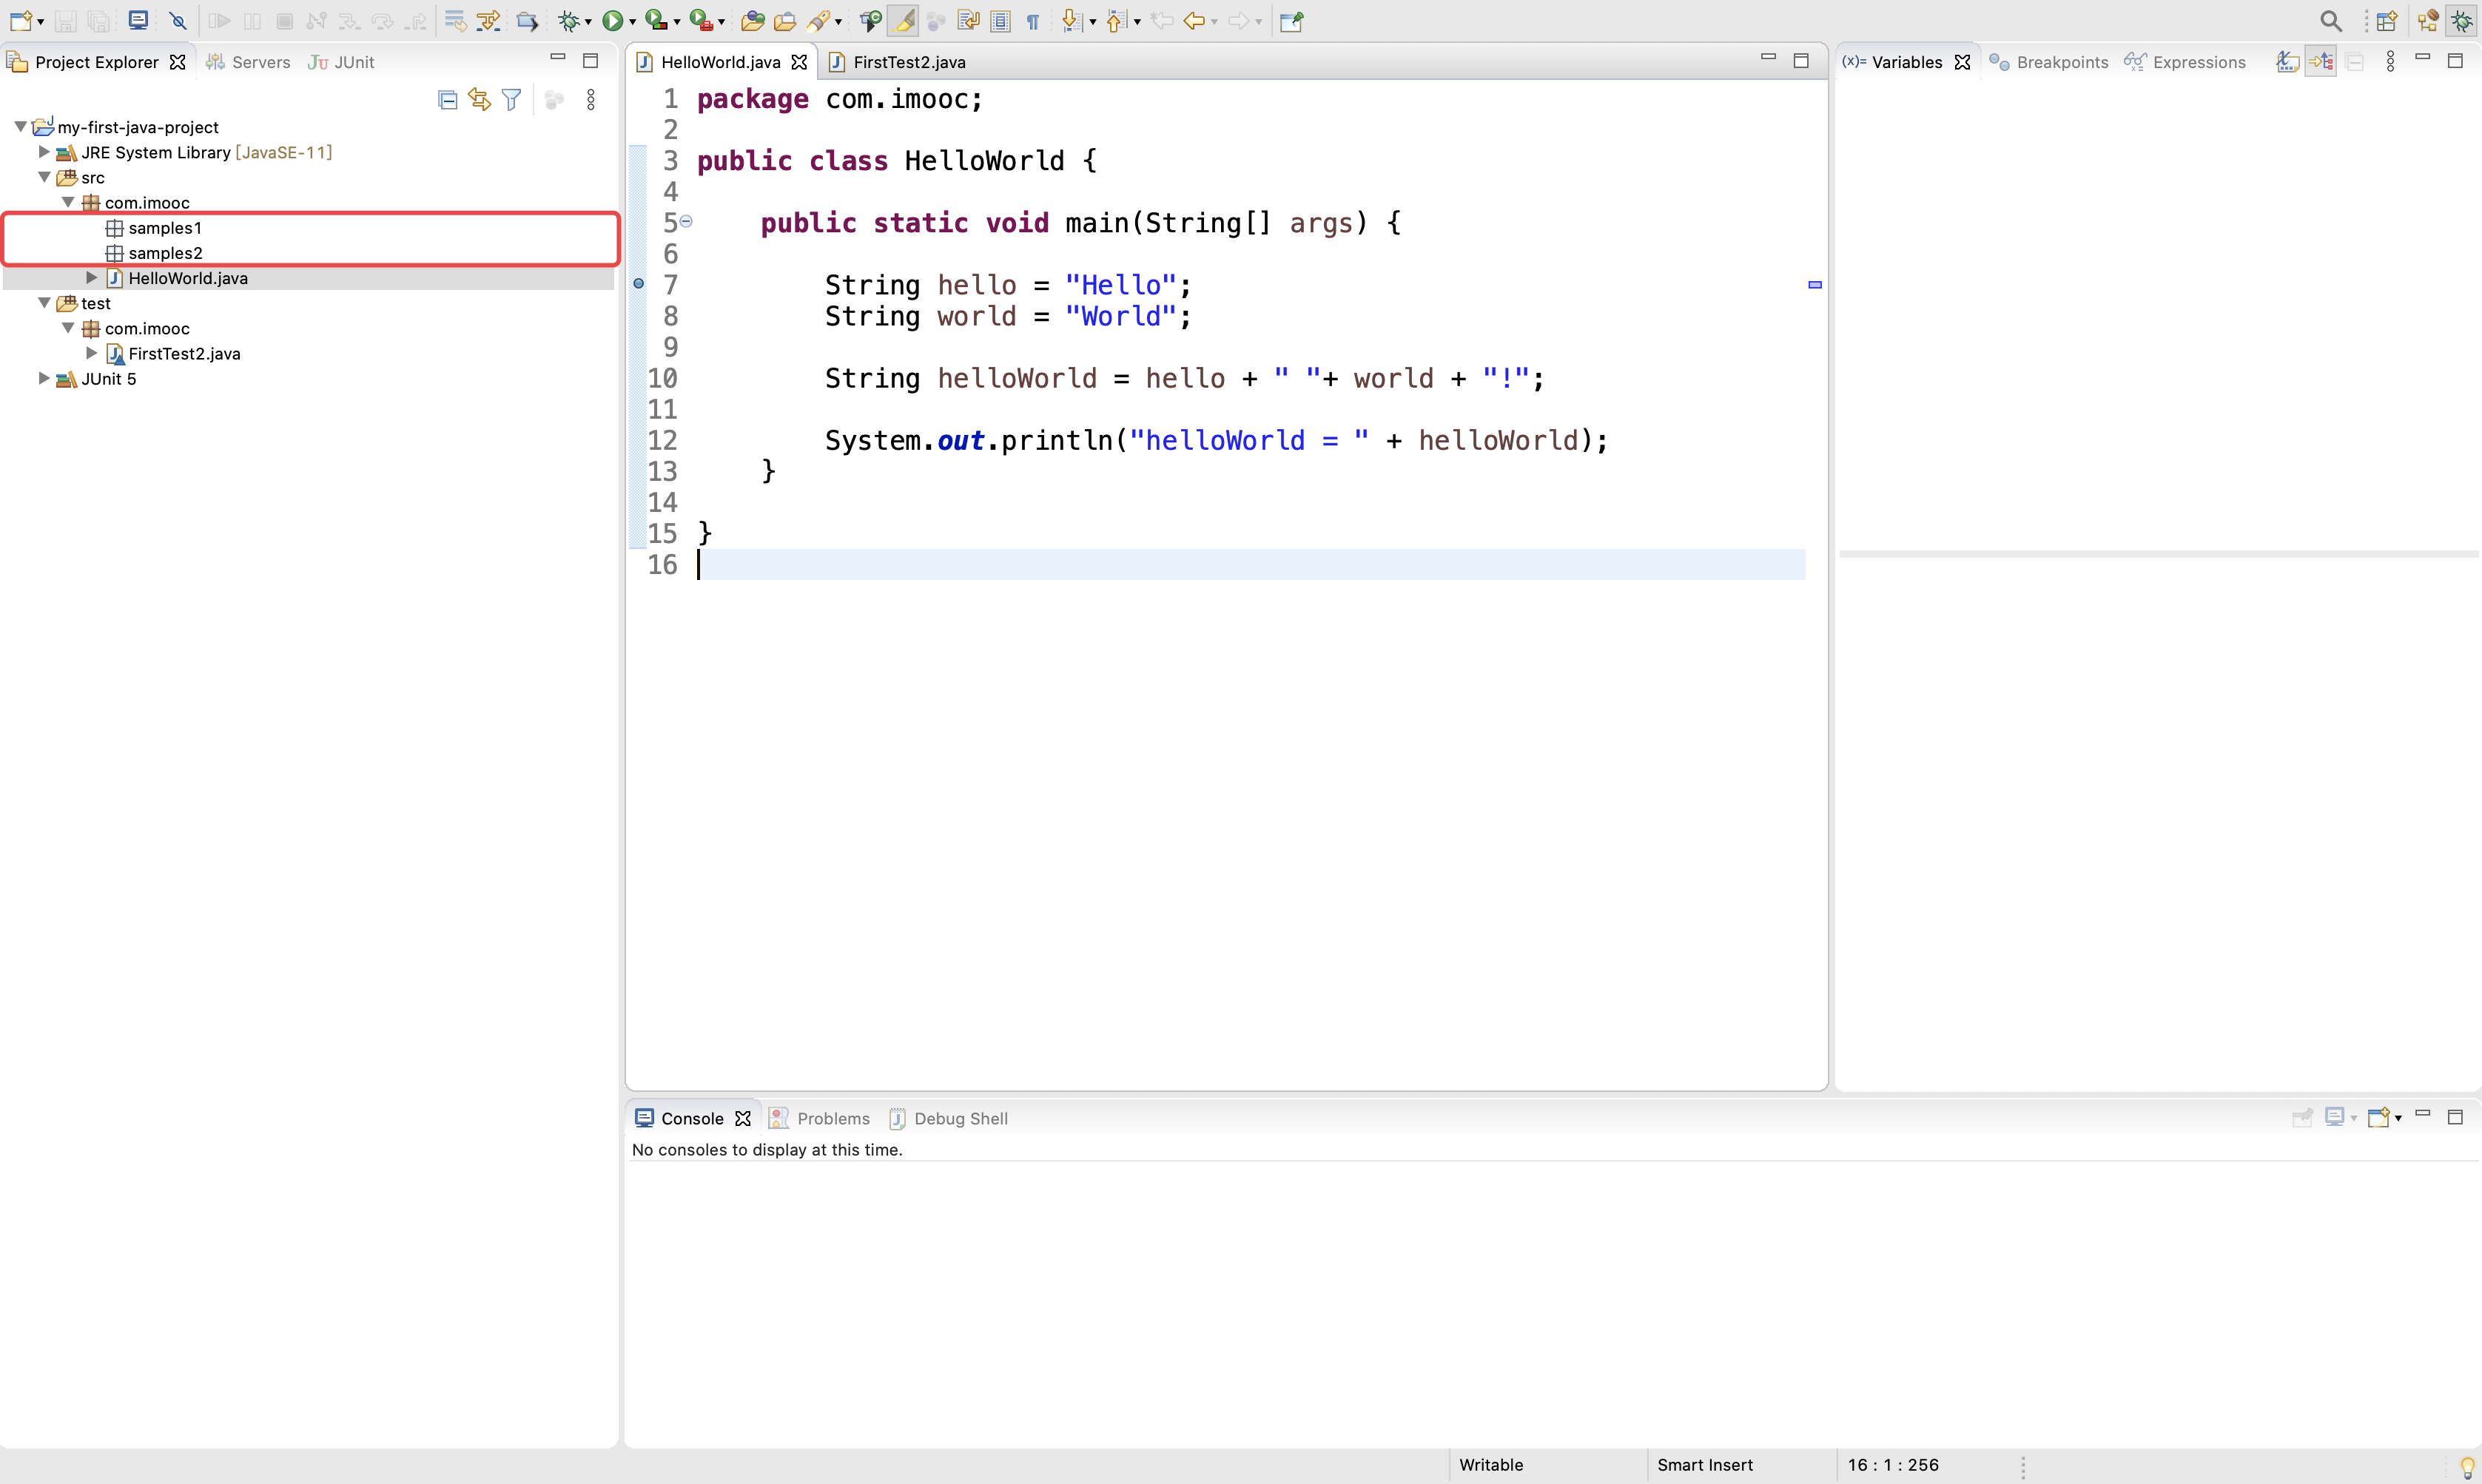Toggle Skip All Breakpoints

point(179,21)
